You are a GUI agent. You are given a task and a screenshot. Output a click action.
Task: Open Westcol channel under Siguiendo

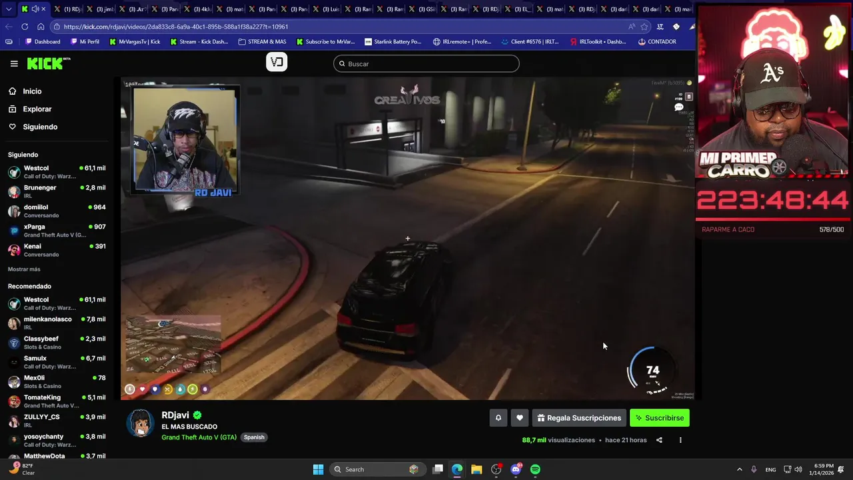[x=57, y=172]
